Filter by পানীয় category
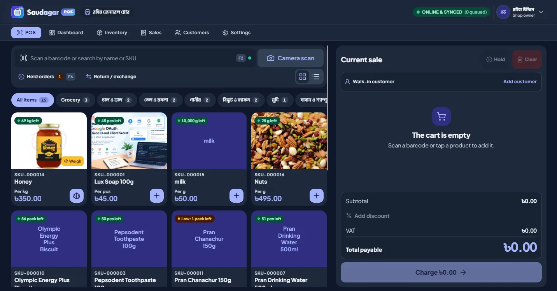Viewport: 557px width, 291px height. point(200,100)
